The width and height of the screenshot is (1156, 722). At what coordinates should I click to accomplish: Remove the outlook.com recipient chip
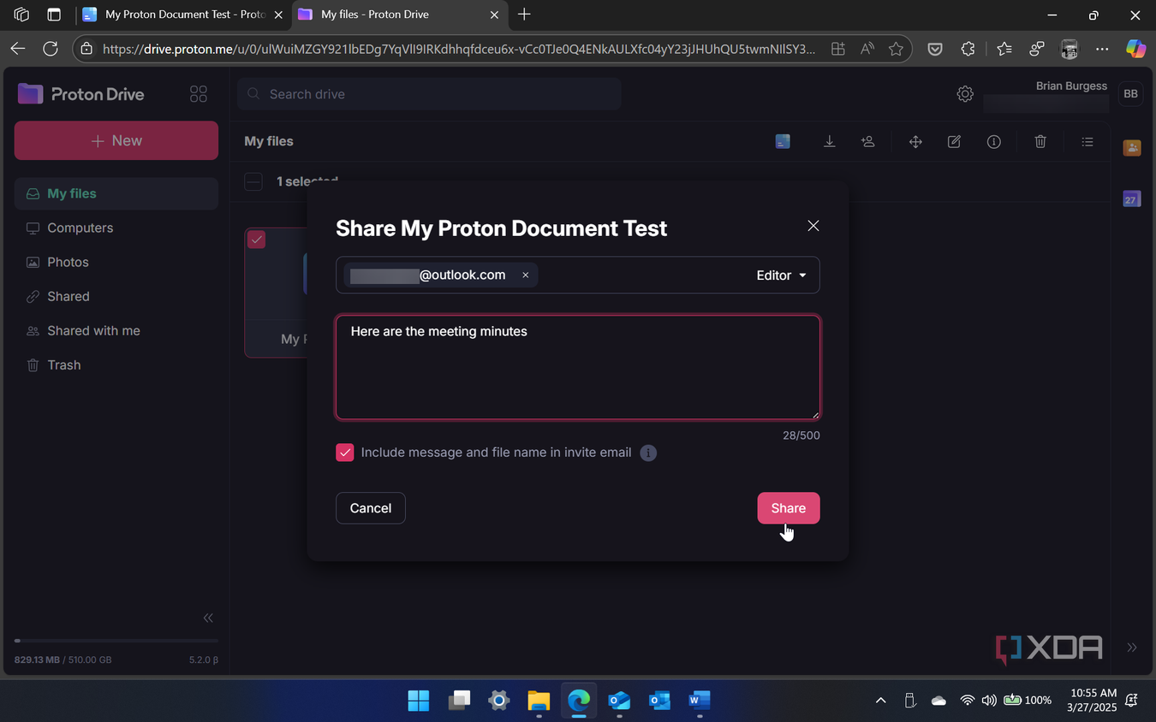526,275
